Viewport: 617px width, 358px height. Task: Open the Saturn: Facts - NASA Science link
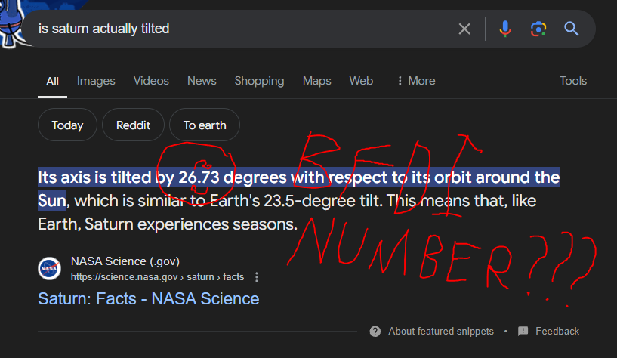point(148,298)
